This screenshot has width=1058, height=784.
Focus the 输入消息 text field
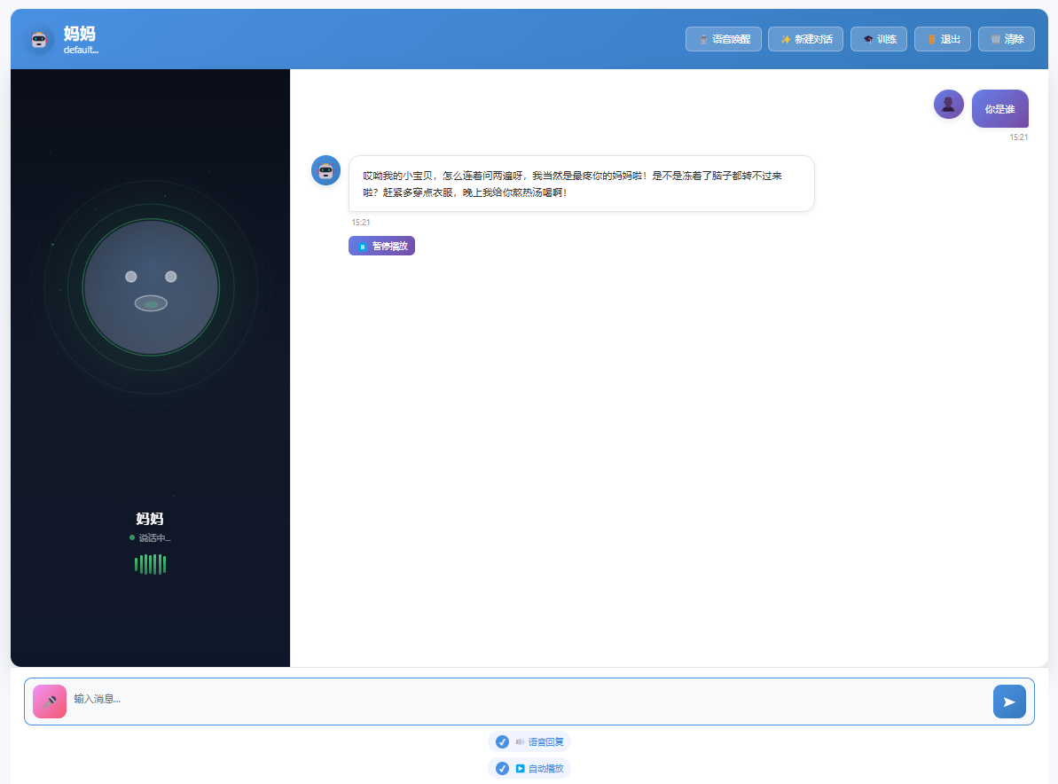coord(529,699)
